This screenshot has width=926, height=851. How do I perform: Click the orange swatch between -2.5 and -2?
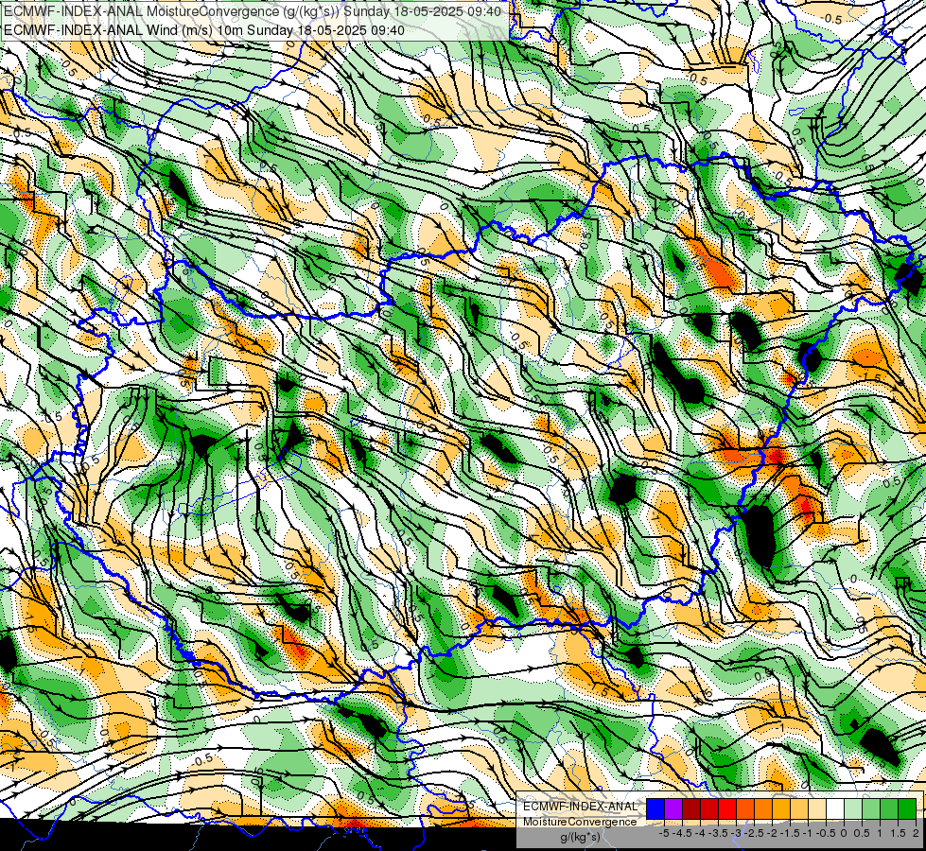[x=763, y=808]
